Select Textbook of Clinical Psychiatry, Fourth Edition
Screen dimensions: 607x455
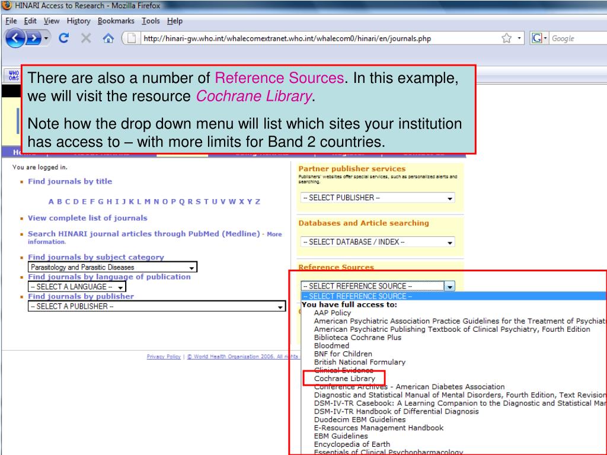(x=452, y=329)
